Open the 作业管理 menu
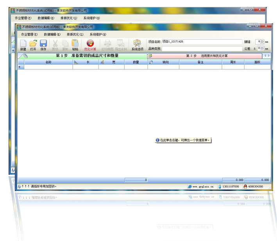Screen dimensions: 277x241 click(x=29, y=34)
